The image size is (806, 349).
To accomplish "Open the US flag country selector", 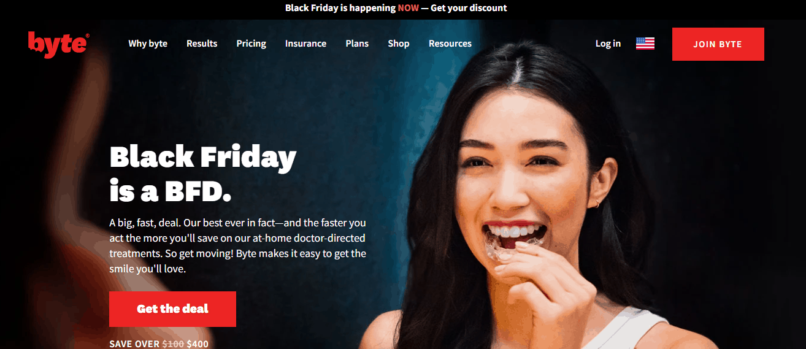I will [x=645, y=44].
